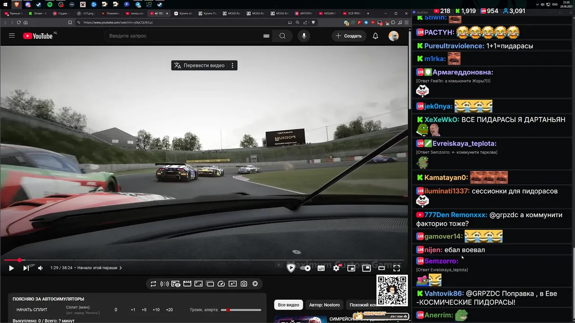Enter fullscreen video mode
Viewport: 575px width, 323px height.
(x=397, y=268)
